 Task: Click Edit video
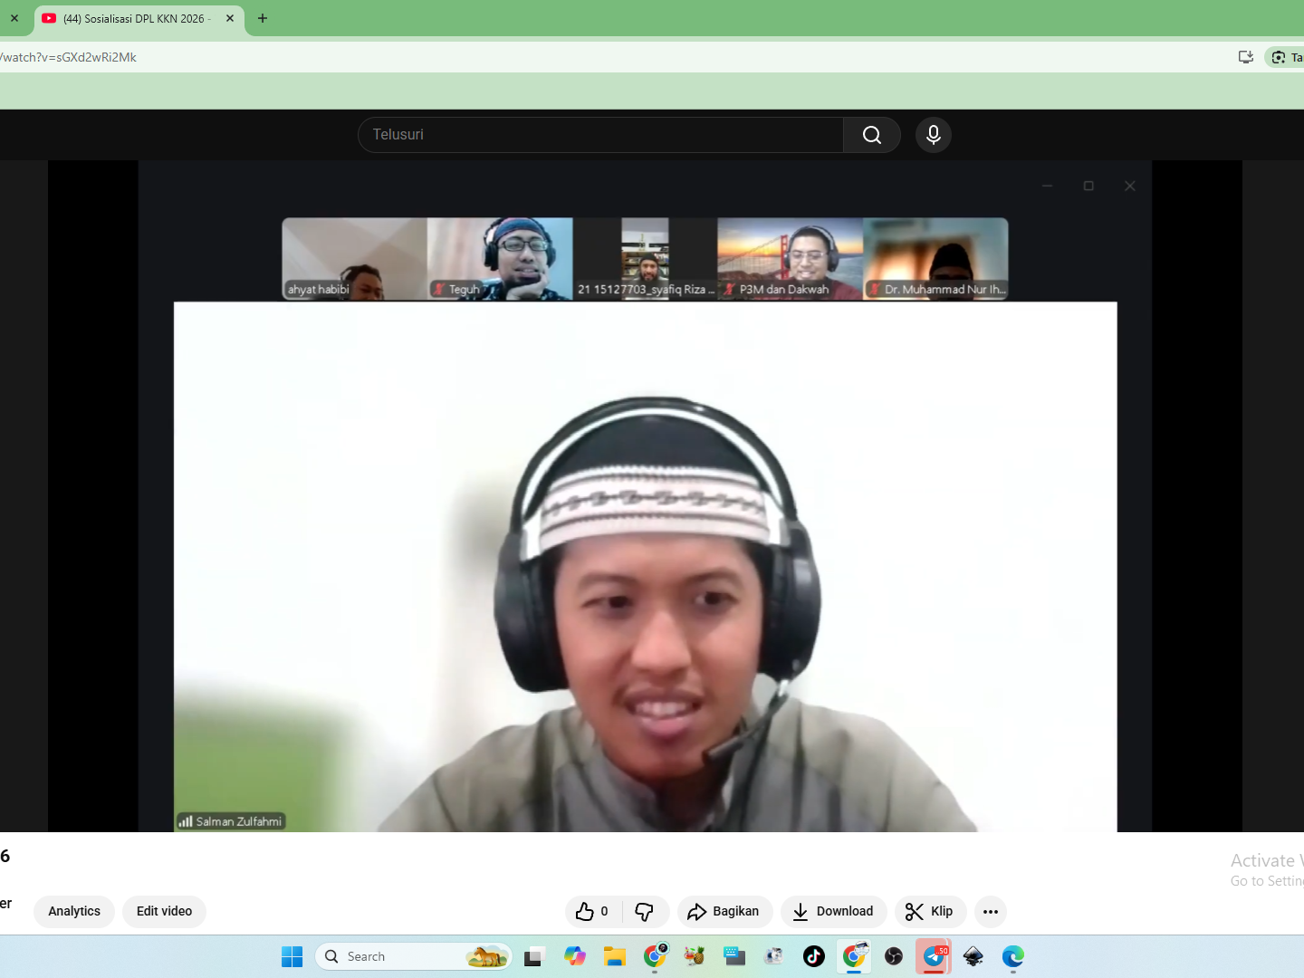(164, 912)
